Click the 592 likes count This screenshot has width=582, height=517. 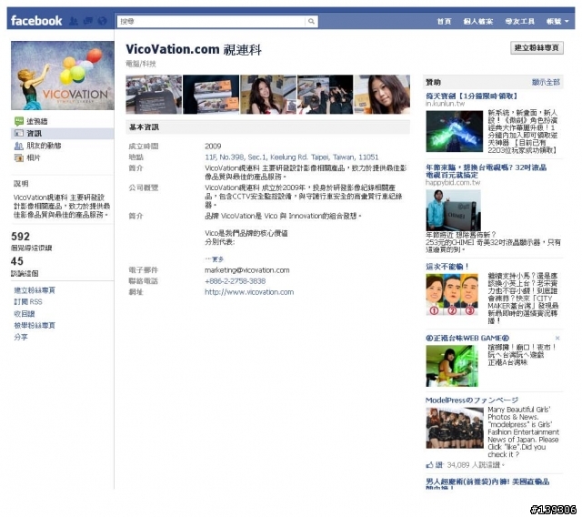click(x=20, y=237)
